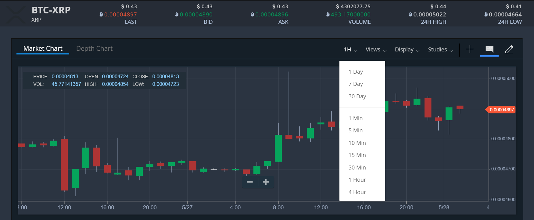Click the 0.00004600 price axis label
Image resolution: width=534 pixels, height=220 pixels.
(503, 200)
